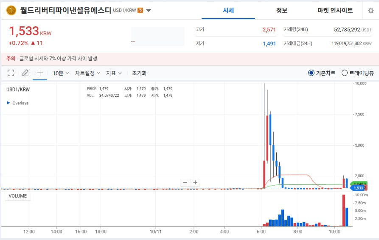Open the 10분 interval dropdown
379x240 pixels.
coord(61,73)
